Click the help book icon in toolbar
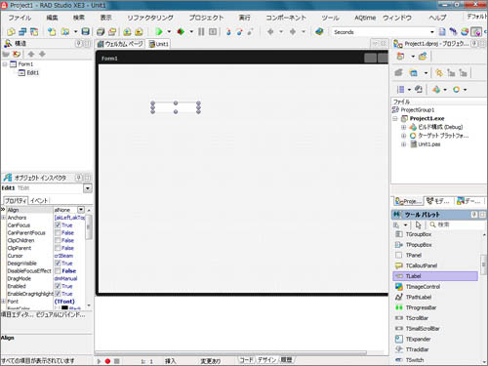Viewport: 488px width, 366px height. 319,31
